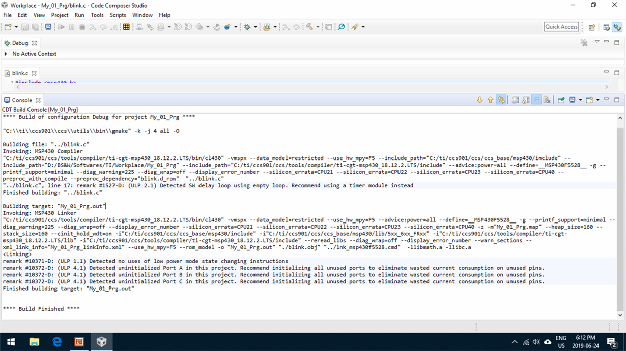Click the blue ball toolbar icon
The width and height of the screenshot is (626, 351).
(x=227, y=27)
